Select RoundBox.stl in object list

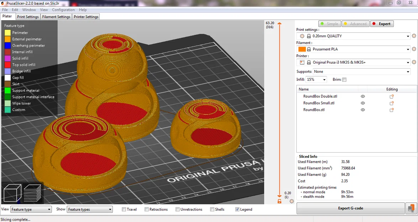(314, 109)
